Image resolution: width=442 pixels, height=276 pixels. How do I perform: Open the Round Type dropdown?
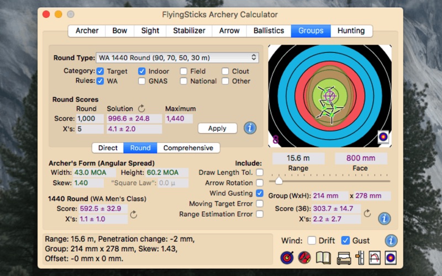pyautogui.click(x=177, y=58)
